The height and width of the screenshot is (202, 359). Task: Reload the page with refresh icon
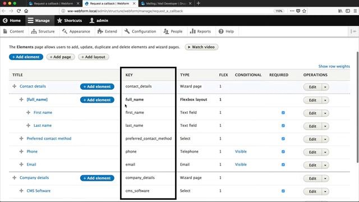tap(19, 11)
